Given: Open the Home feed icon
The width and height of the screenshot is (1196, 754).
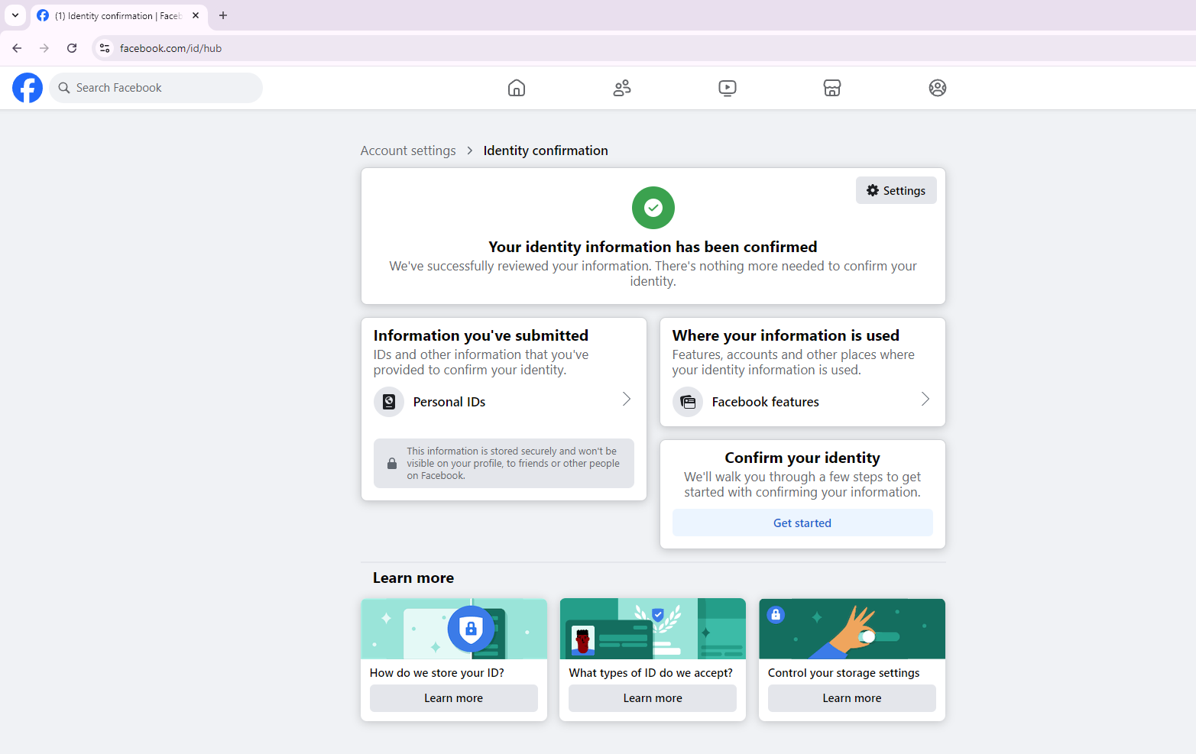Looking at the screenshot, I should (x=517, y=88).
